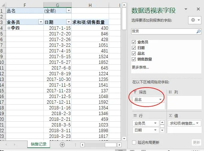
Task: Open the 品名 field dropdown in 筛选 area
Action: coord(160,99)
